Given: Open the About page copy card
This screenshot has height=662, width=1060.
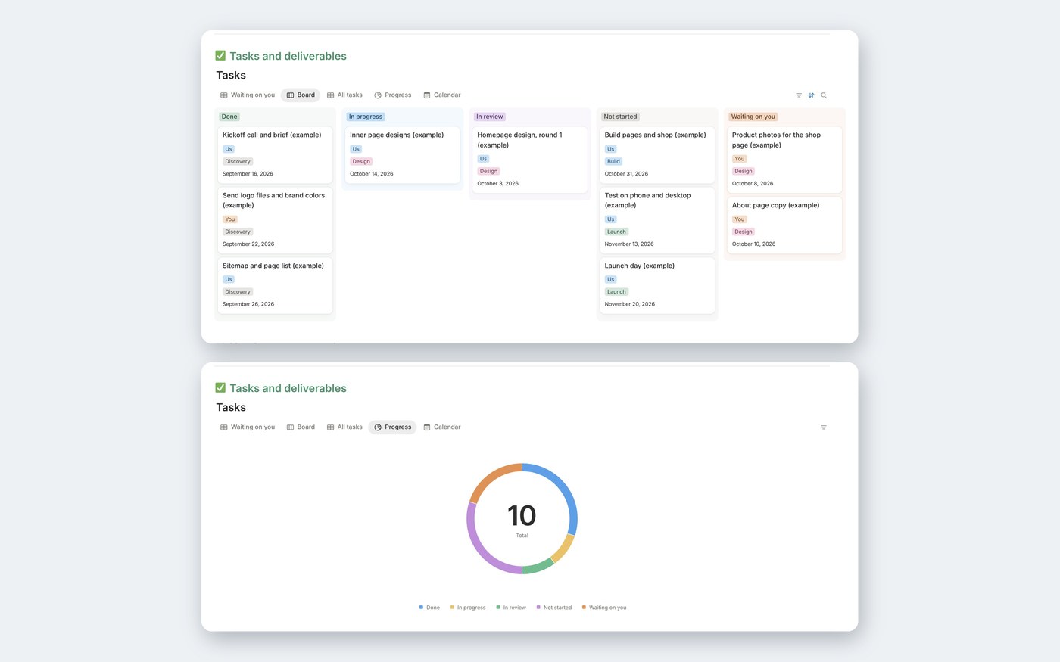Looking at the screenshot, I should point(784,225).
